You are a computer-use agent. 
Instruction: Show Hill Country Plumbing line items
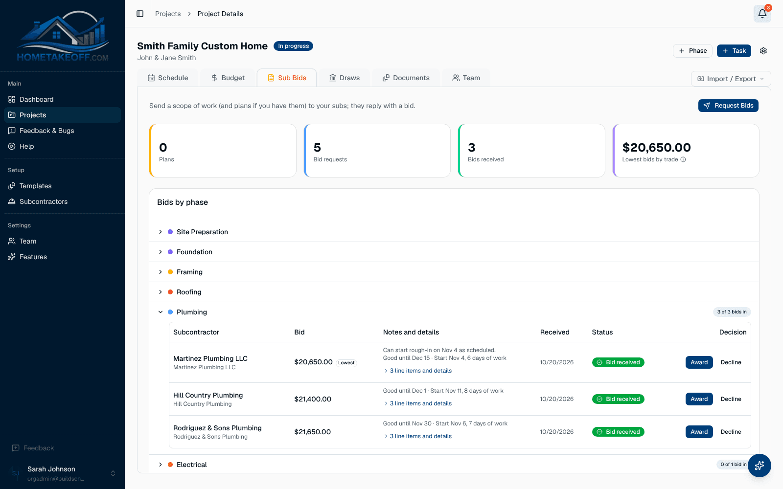click(418, 403)
